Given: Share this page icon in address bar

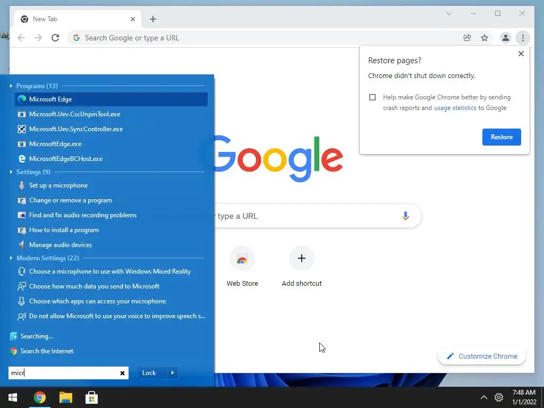Looking at the screenshot, I should 467,38.
